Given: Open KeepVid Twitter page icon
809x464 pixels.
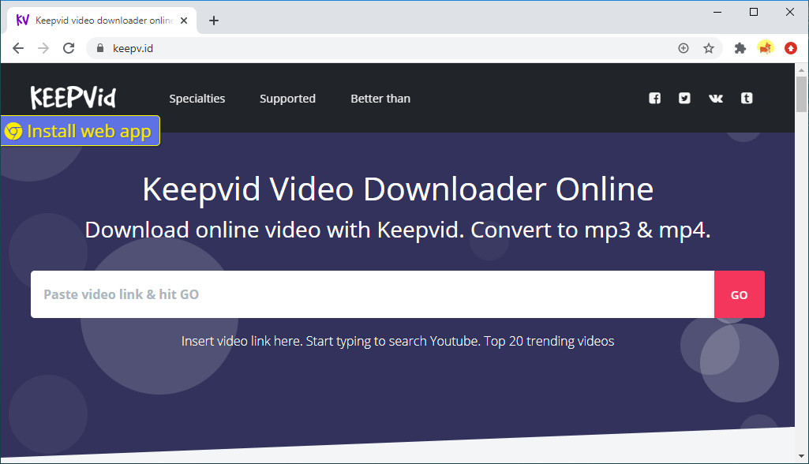Looking at the screenshot, I should pos(684,98).
